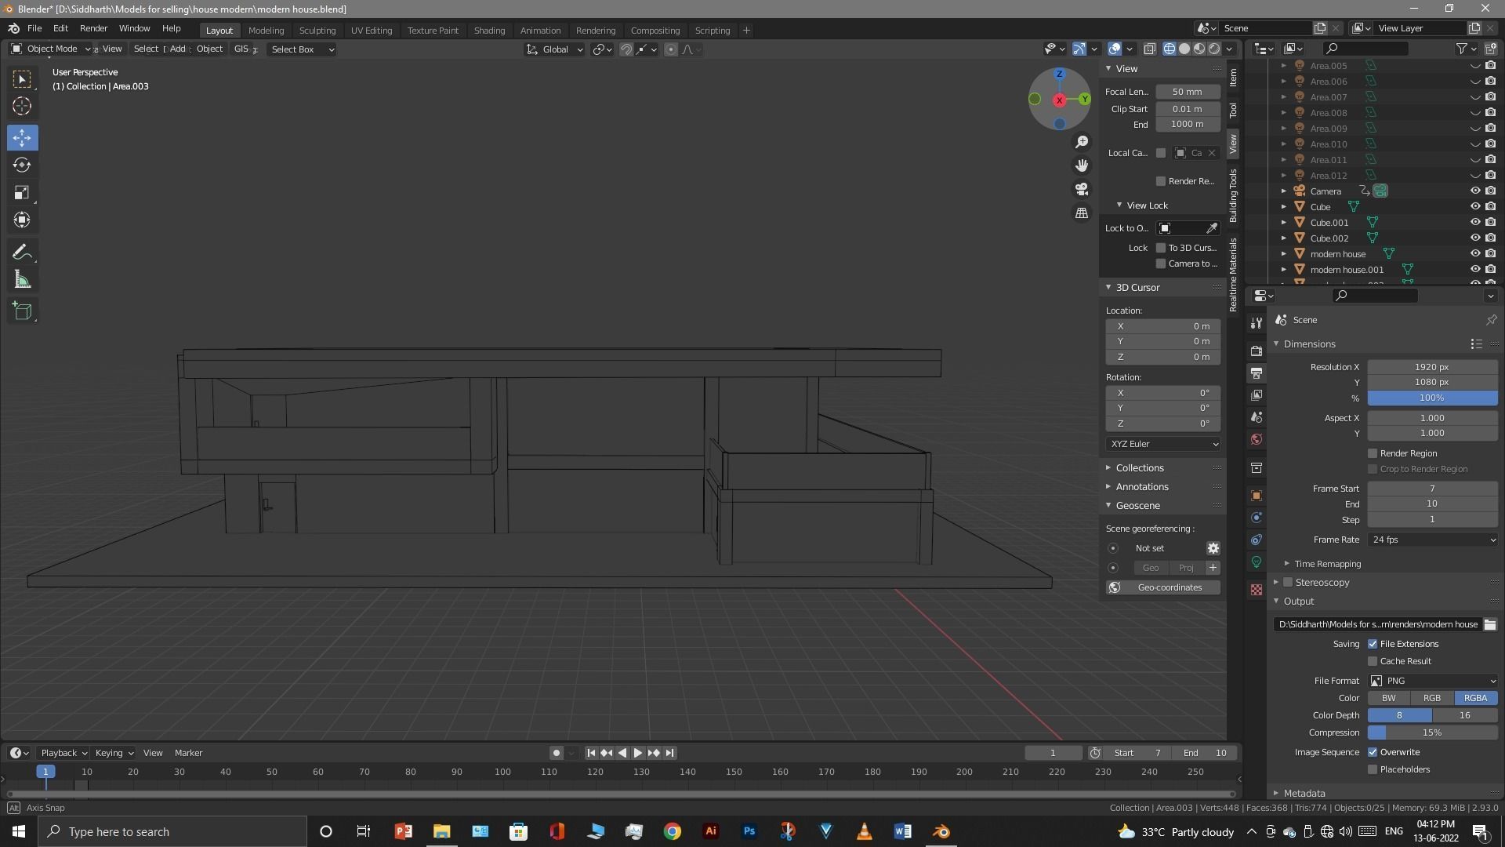Hide Cube.001 in viewport with eye icon

(1474, 223)
